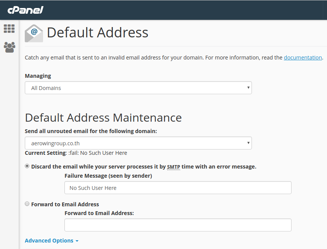Viewport: 327px width, 249px height.
Task: Click the Failure Message input containing No Such User Here
Action: 178,188
